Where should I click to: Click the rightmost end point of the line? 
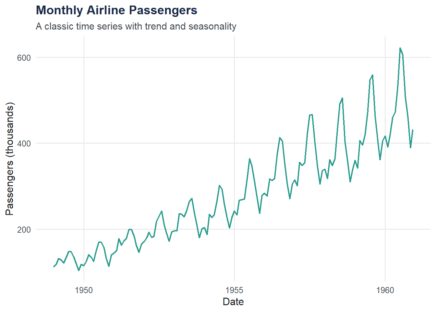413,130
